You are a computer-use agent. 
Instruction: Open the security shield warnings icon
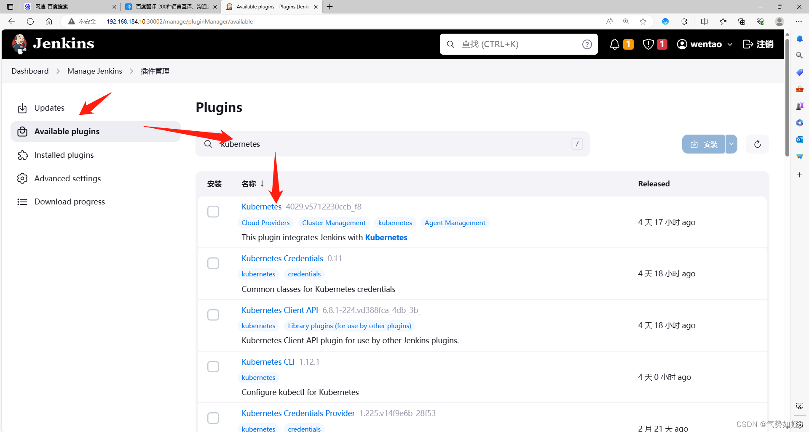[648, 44]
